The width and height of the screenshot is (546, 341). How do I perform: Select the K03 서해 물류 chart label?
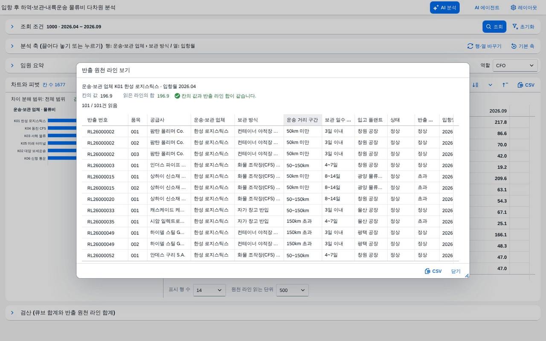click(35, 136)
